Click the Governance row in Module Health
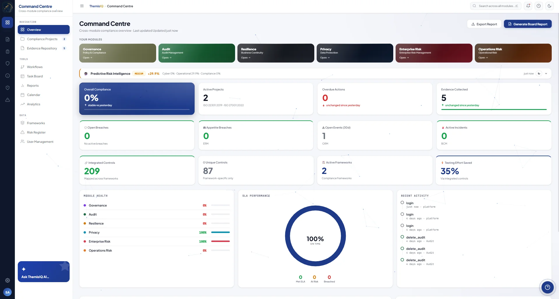Screen dimensions: 559x299 tap(157, 205)
